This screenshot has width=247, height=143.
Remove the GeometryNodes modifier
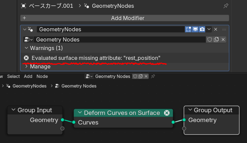216,29
